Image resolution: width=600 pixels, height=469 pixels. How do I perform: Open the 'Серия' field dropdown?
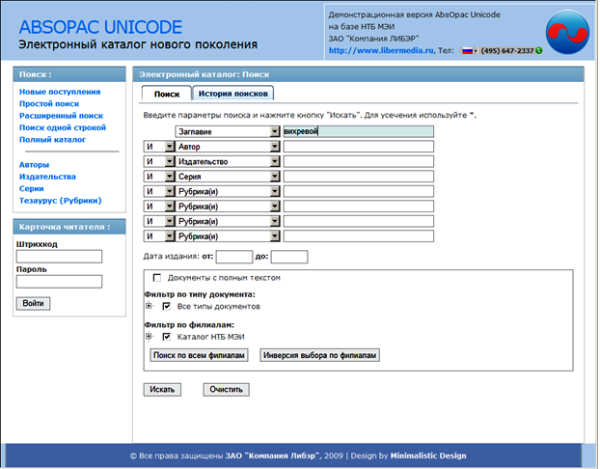coord(275,177)
